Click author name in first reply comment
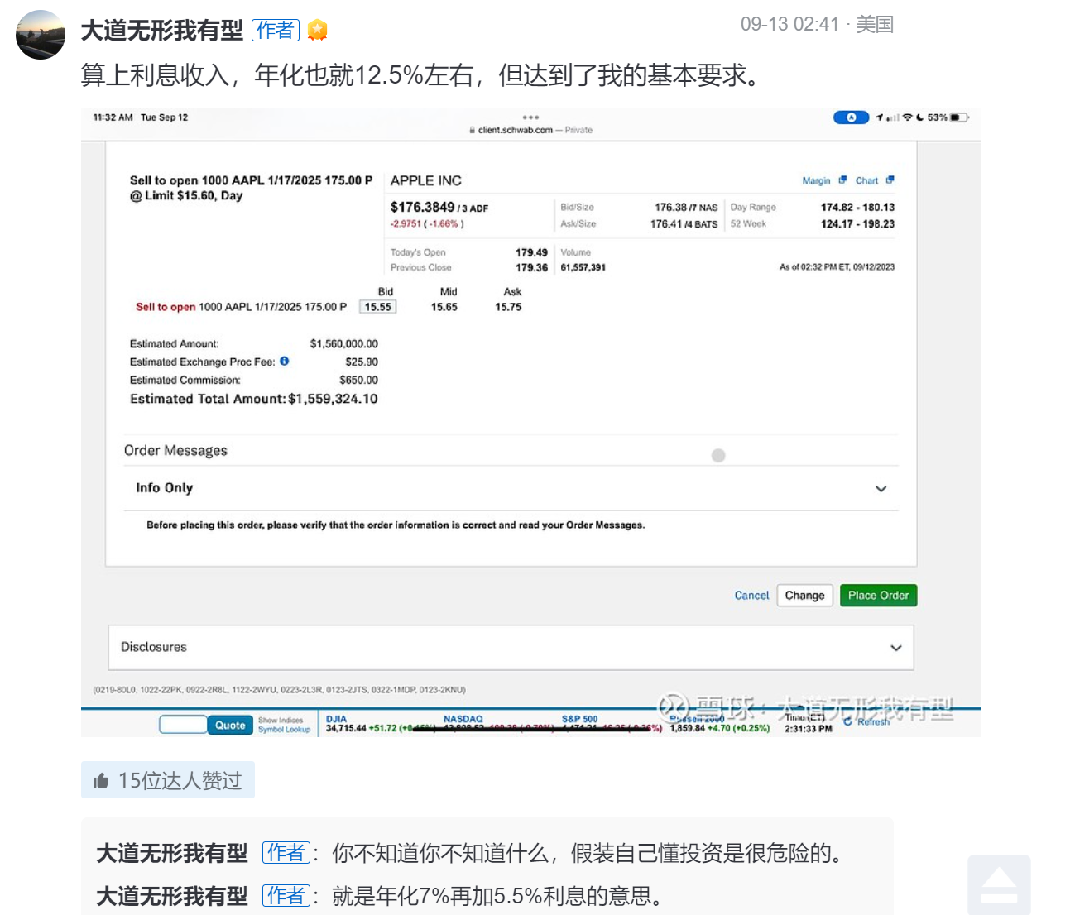Viewport: 1075px width, 915px height. pyautogui.click(x=172, y=853)
